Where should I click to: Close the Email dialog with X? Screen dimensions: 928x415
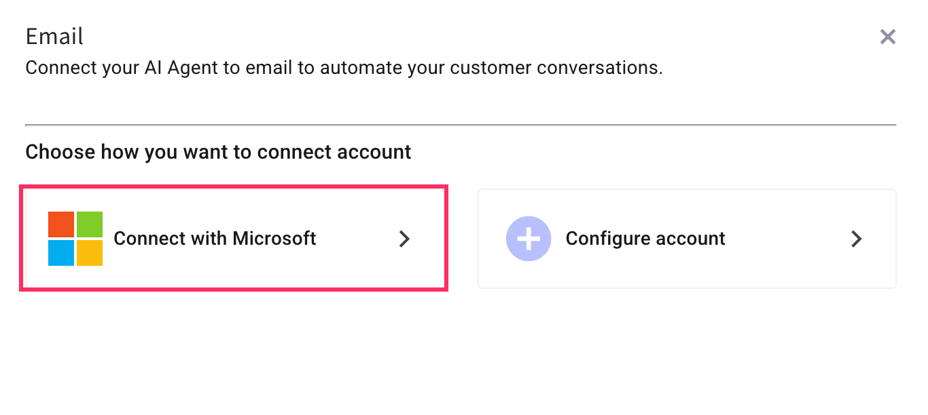pos(887,37)
